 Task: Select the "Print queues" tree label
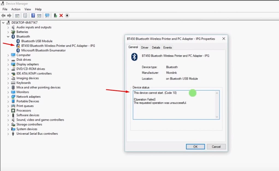click(x=25, y=106)
